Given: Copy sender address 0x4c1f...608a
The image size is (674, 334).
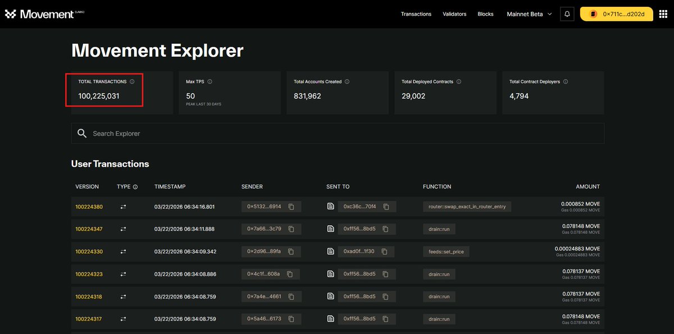Looking at the screenshot, I should (290, 274).
